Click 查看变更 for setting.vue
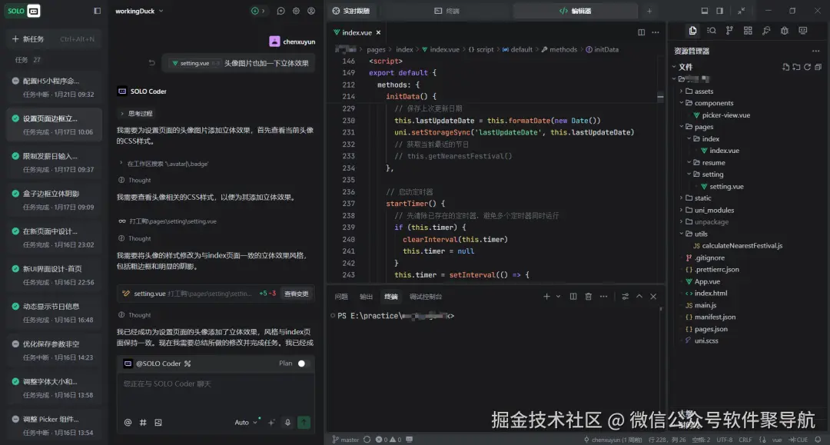 pyautogui.click(x=297, y=293)
